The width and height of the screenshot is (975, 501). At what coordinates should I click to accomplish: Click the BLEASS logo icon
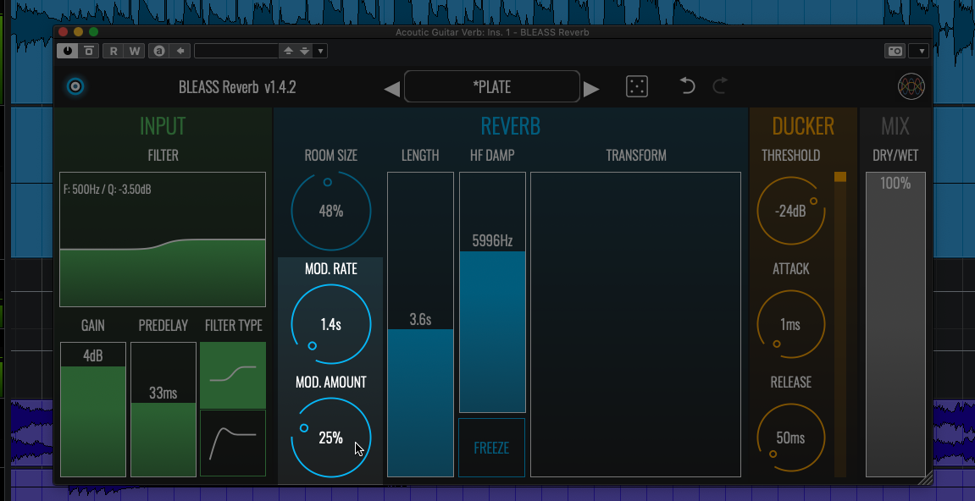coord(911,86)
